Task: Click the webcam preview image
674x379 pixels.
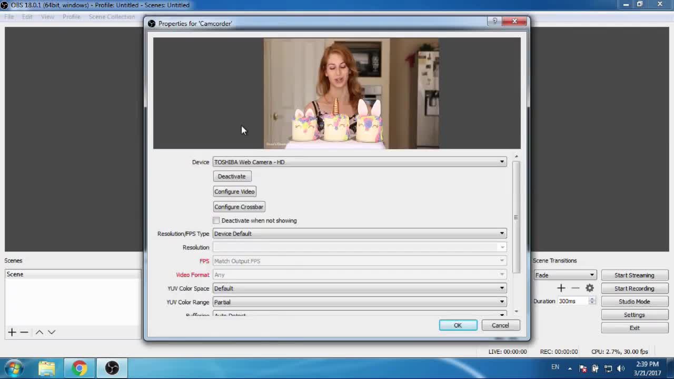Action: [x=351, y=93]
